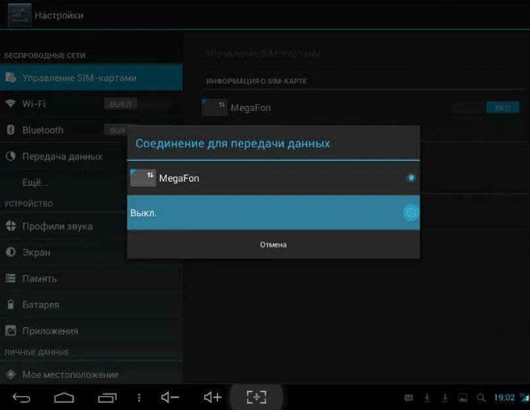Open the Экран settings entry
Viewport: 530px width, 410px height.
[64, 253]
